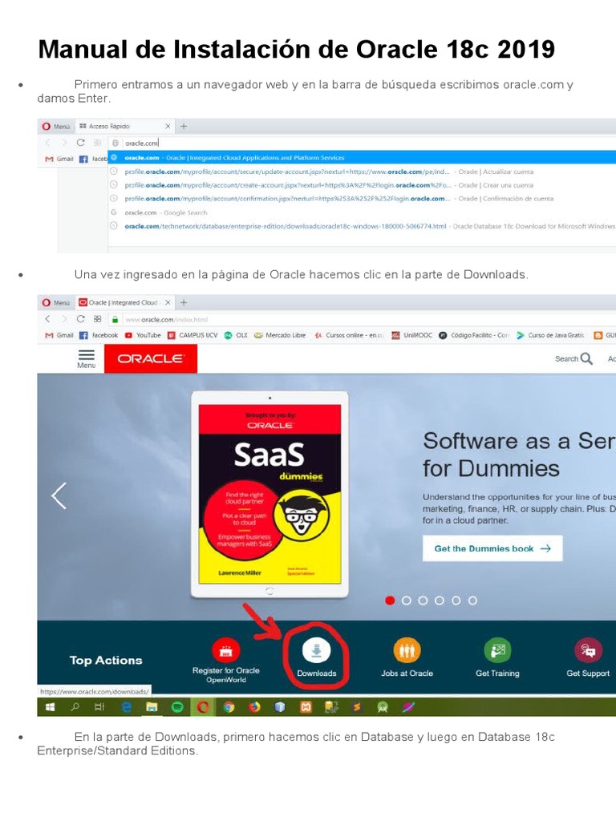This screenshot has height=821, width=616.
Task: Select the sixth carousel dot
Action: (472, 601)
